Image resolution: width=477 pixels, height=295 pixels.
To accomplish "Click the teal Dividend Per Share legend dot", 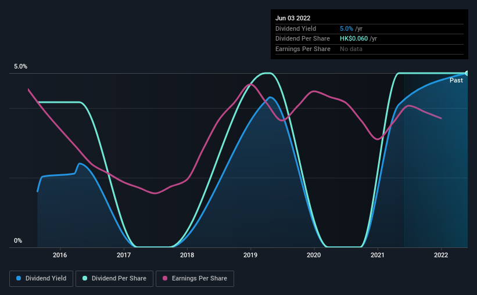I will coord(85,278).
